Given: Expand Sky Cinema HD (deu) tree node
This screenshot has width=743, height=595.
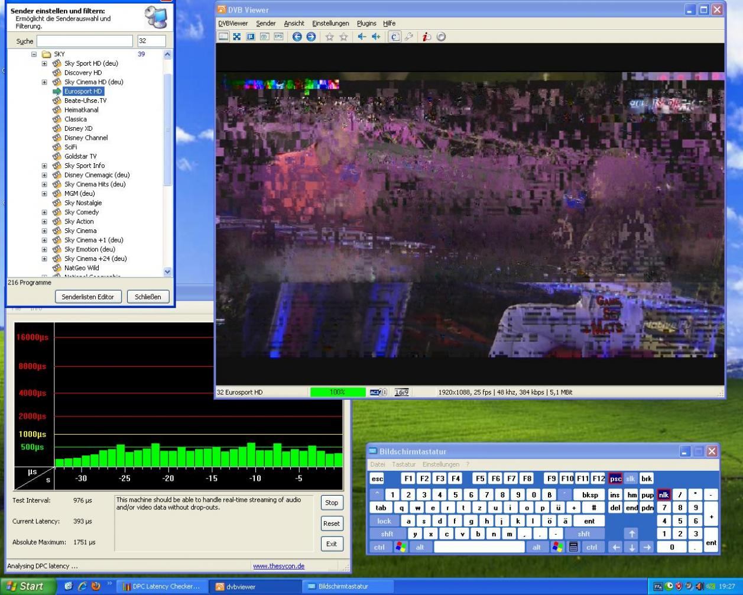Looking at the screenshot, I should point(44,82).
